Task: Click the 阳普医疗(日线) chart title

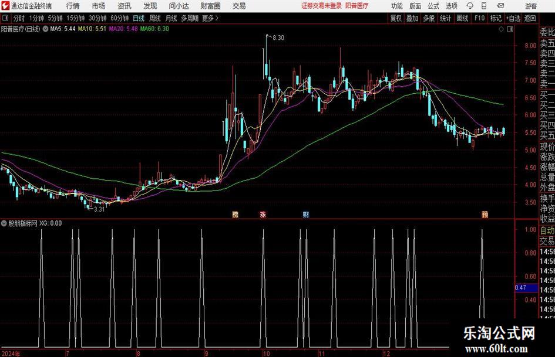Action: (x=21, y=29)
